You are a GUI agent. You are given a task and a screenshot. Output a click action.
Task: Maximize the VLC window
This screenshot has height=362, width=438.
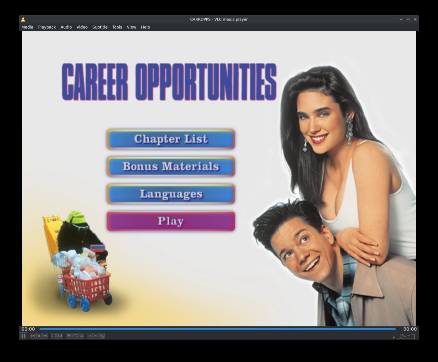point(408,20)
